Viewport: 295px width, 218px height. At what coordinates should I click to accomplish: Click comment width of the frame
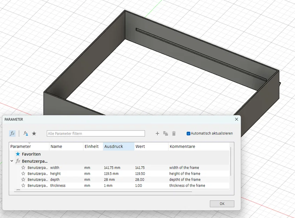(184, 167)
